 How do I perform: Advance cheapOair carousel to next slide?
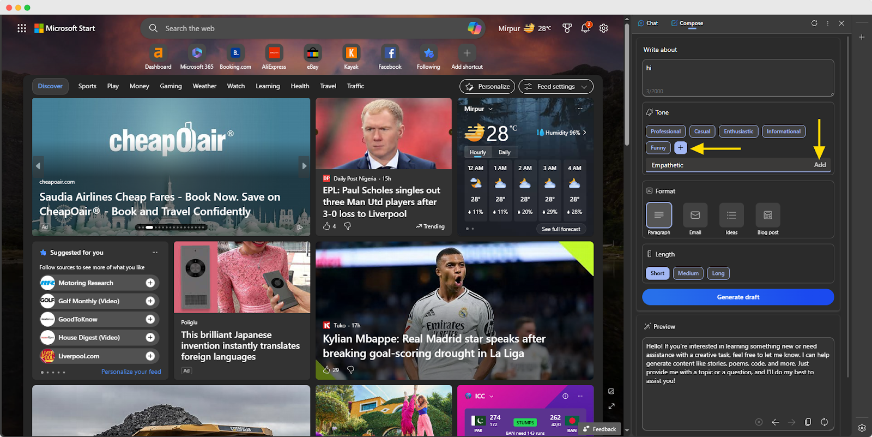click(304, 166)
